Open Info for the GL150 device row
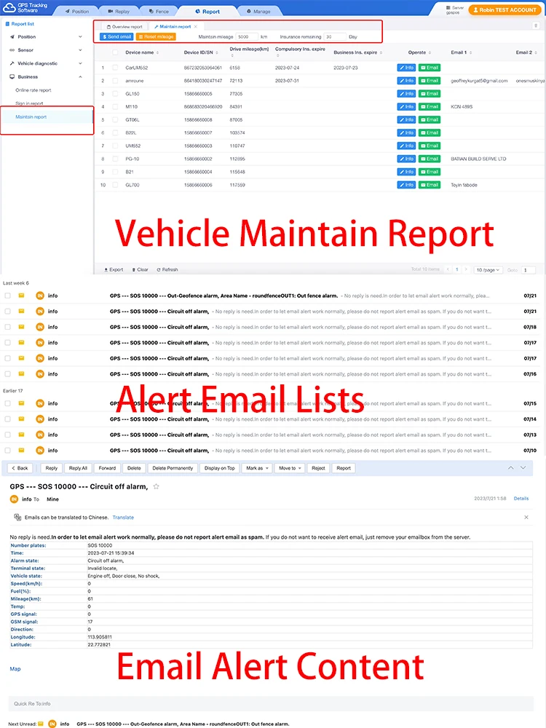546x728 pixels. click(406, 94)
